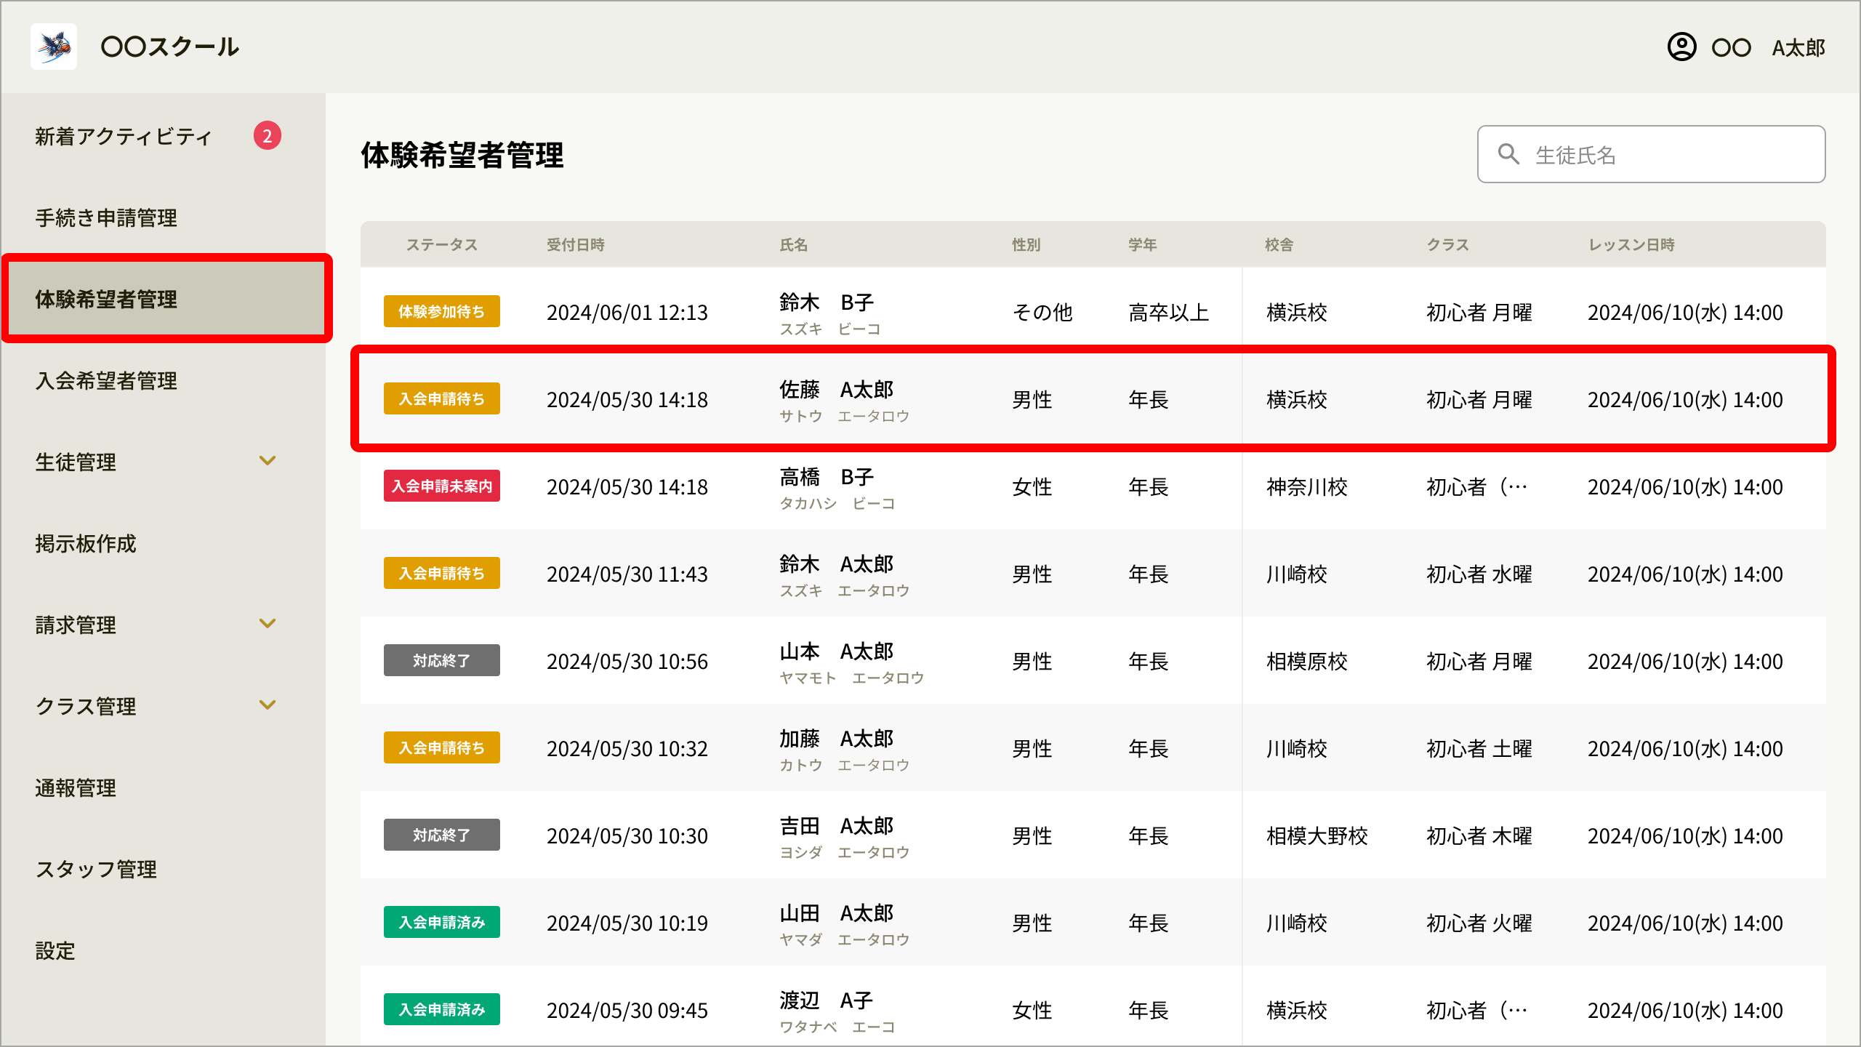Select the name 鈴木 B子
The width and height of the screenshot is (1861, 1047).
[x=827, y=302]
